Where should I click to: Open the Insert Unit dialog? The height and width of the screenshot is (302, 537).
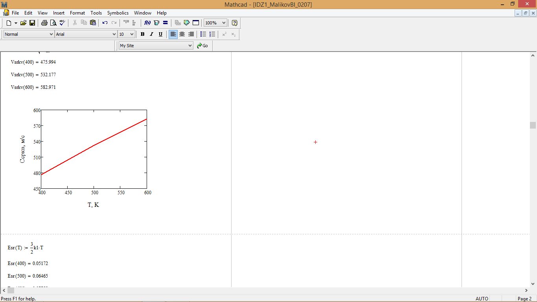point(156,23)
